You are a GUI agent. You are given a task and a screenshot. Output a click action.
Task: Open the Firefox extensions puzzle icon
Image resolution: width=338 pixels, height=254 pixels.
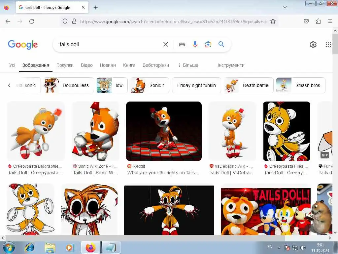tap(318, 21)
